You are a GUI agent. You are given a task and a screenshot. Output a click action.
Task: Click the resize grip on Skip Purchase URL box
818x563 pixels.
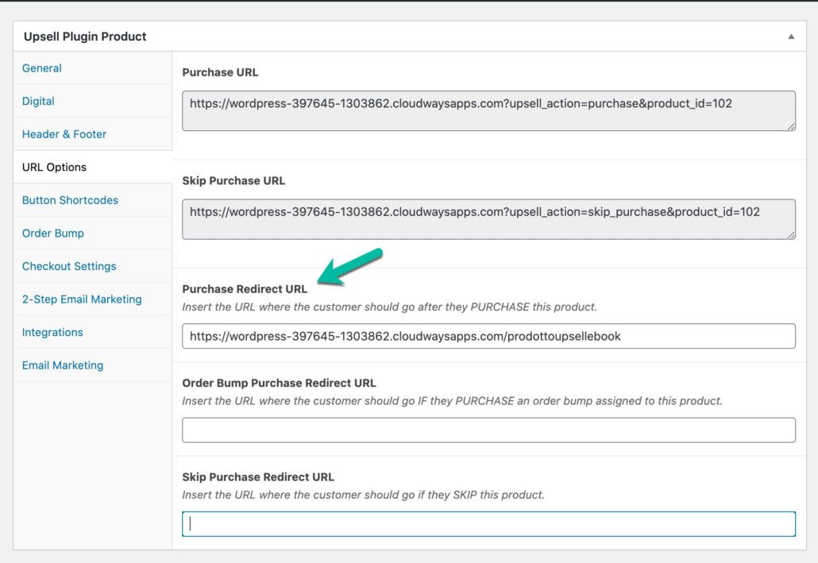tap(789, 233)
